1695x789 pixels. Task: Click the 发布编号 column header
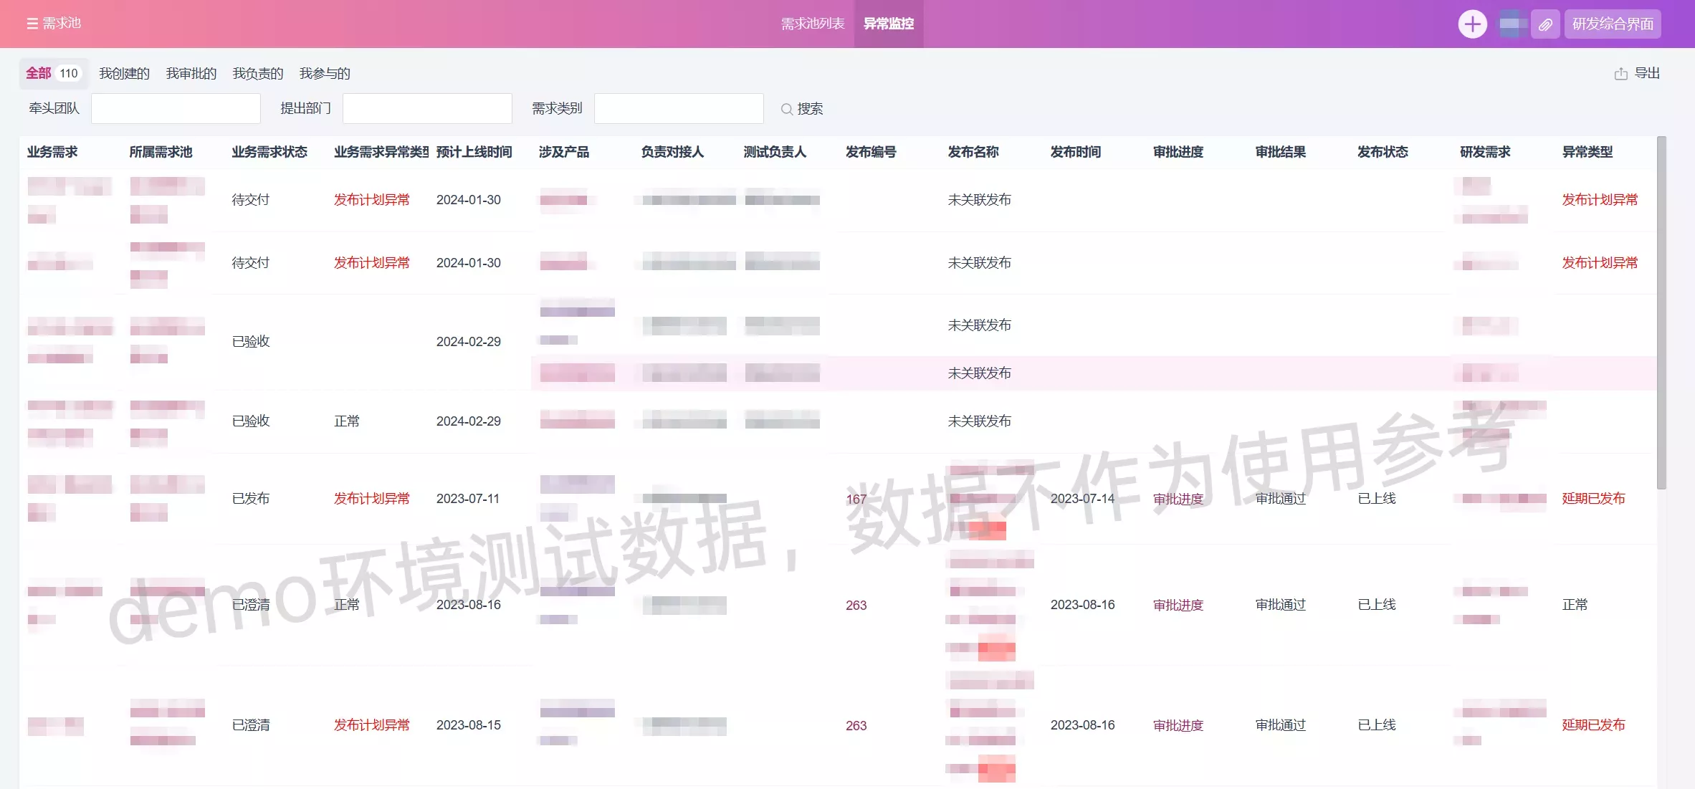click(871, 152)
